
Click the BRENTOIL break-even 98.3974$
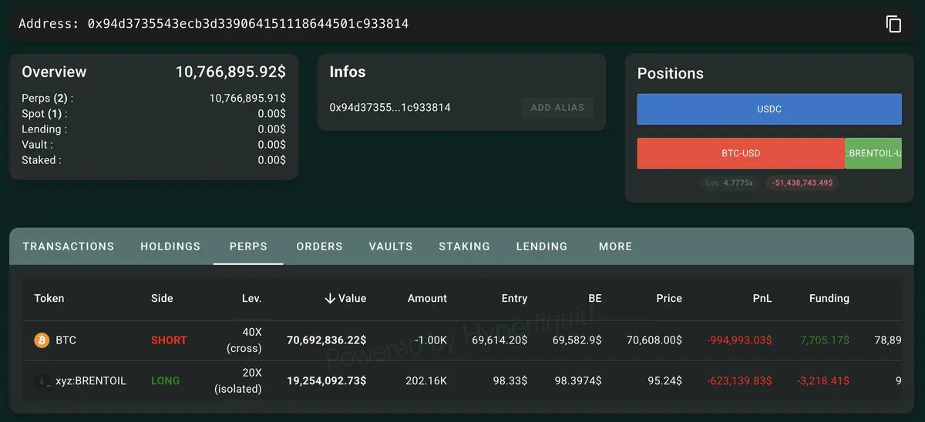(x=577, y=380)
